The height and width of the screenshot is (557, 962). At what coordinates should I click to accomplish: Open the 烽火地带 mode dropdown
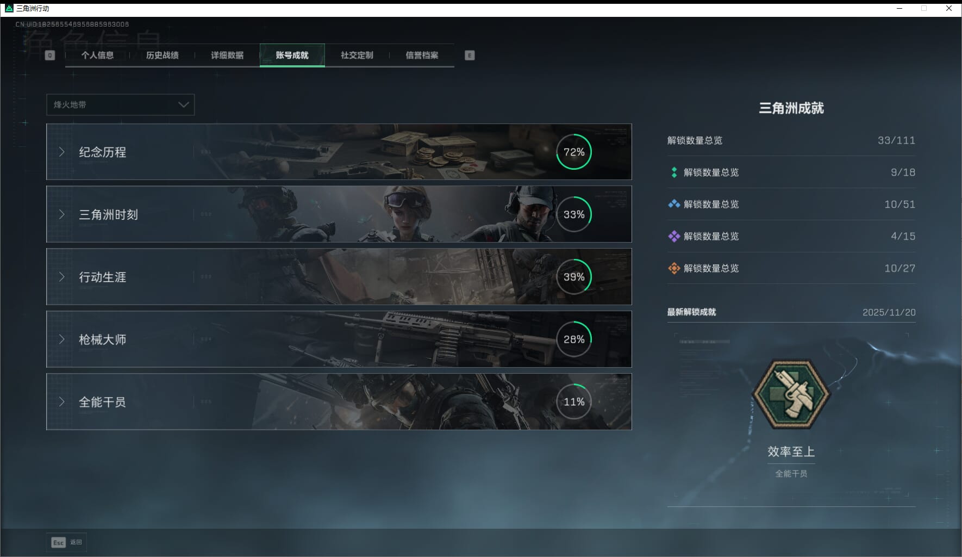[x=121, y=104]
